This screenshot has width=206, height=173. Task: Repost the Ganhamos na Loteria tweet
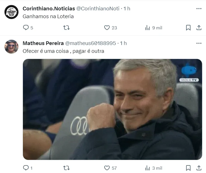[66, 28]
